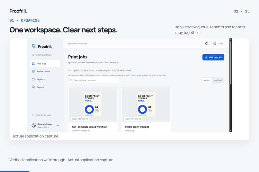259x172 pixels.
Task: Click the info icon beside How checks work
Action: [33, 115]
